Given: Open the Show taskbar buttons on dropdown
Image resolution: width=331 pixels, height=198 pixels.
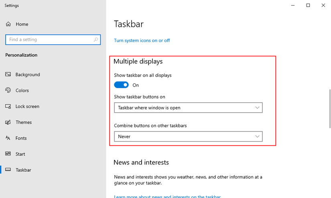Looking at the screenshot, I should point(188,108).
